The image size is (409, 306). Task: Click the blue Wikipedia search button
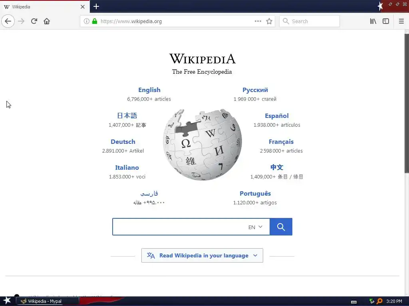(x=281, y=227)
